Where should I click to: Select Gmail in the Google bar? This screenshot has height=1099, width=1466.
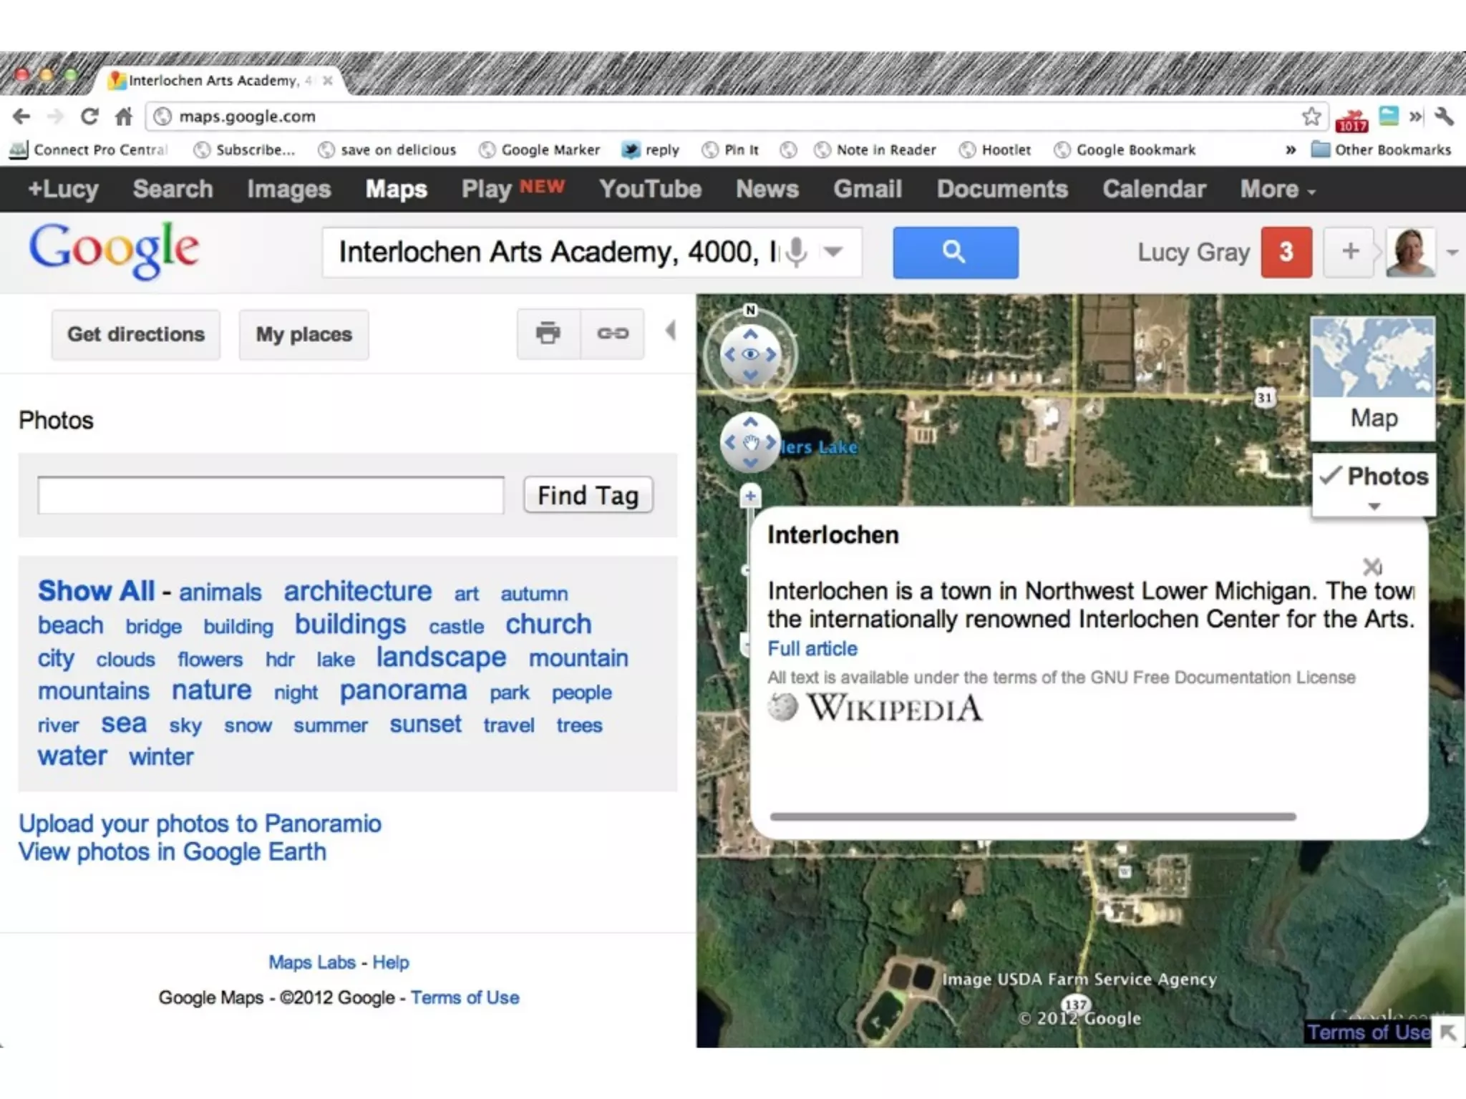(x=867, y=190)
